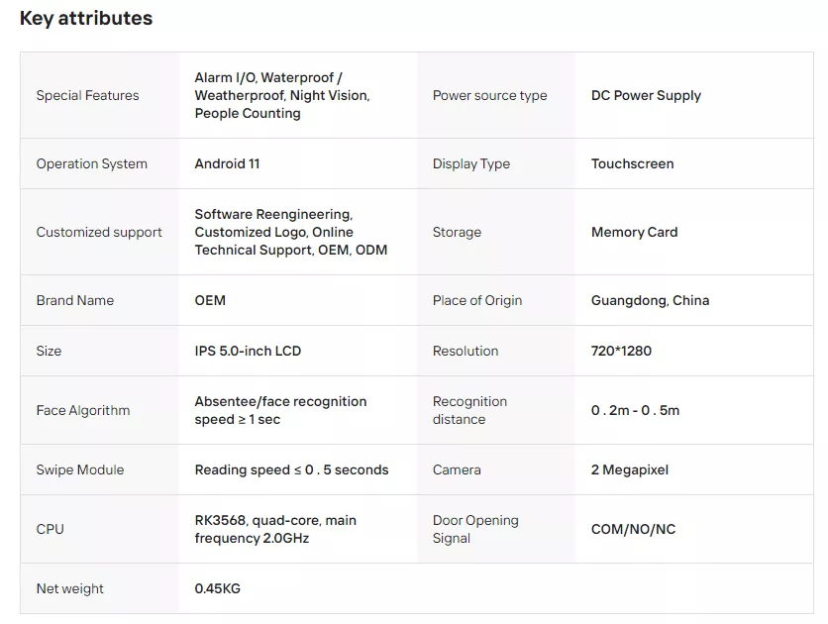Viewport: 828px width, 624px height.
Task: Select the 0.45KG net weight value
Action: pyautogui.click(x=218, y=588)
